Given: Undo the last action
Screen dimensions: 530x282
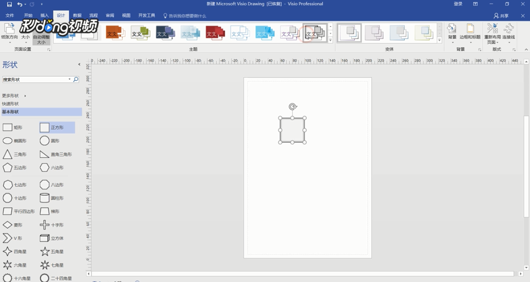Looking at the screenshot, I should tap(19, 5).
